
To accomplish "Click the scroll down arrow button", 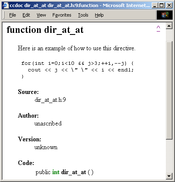I will pyautogui.click(x=169, y=176).
